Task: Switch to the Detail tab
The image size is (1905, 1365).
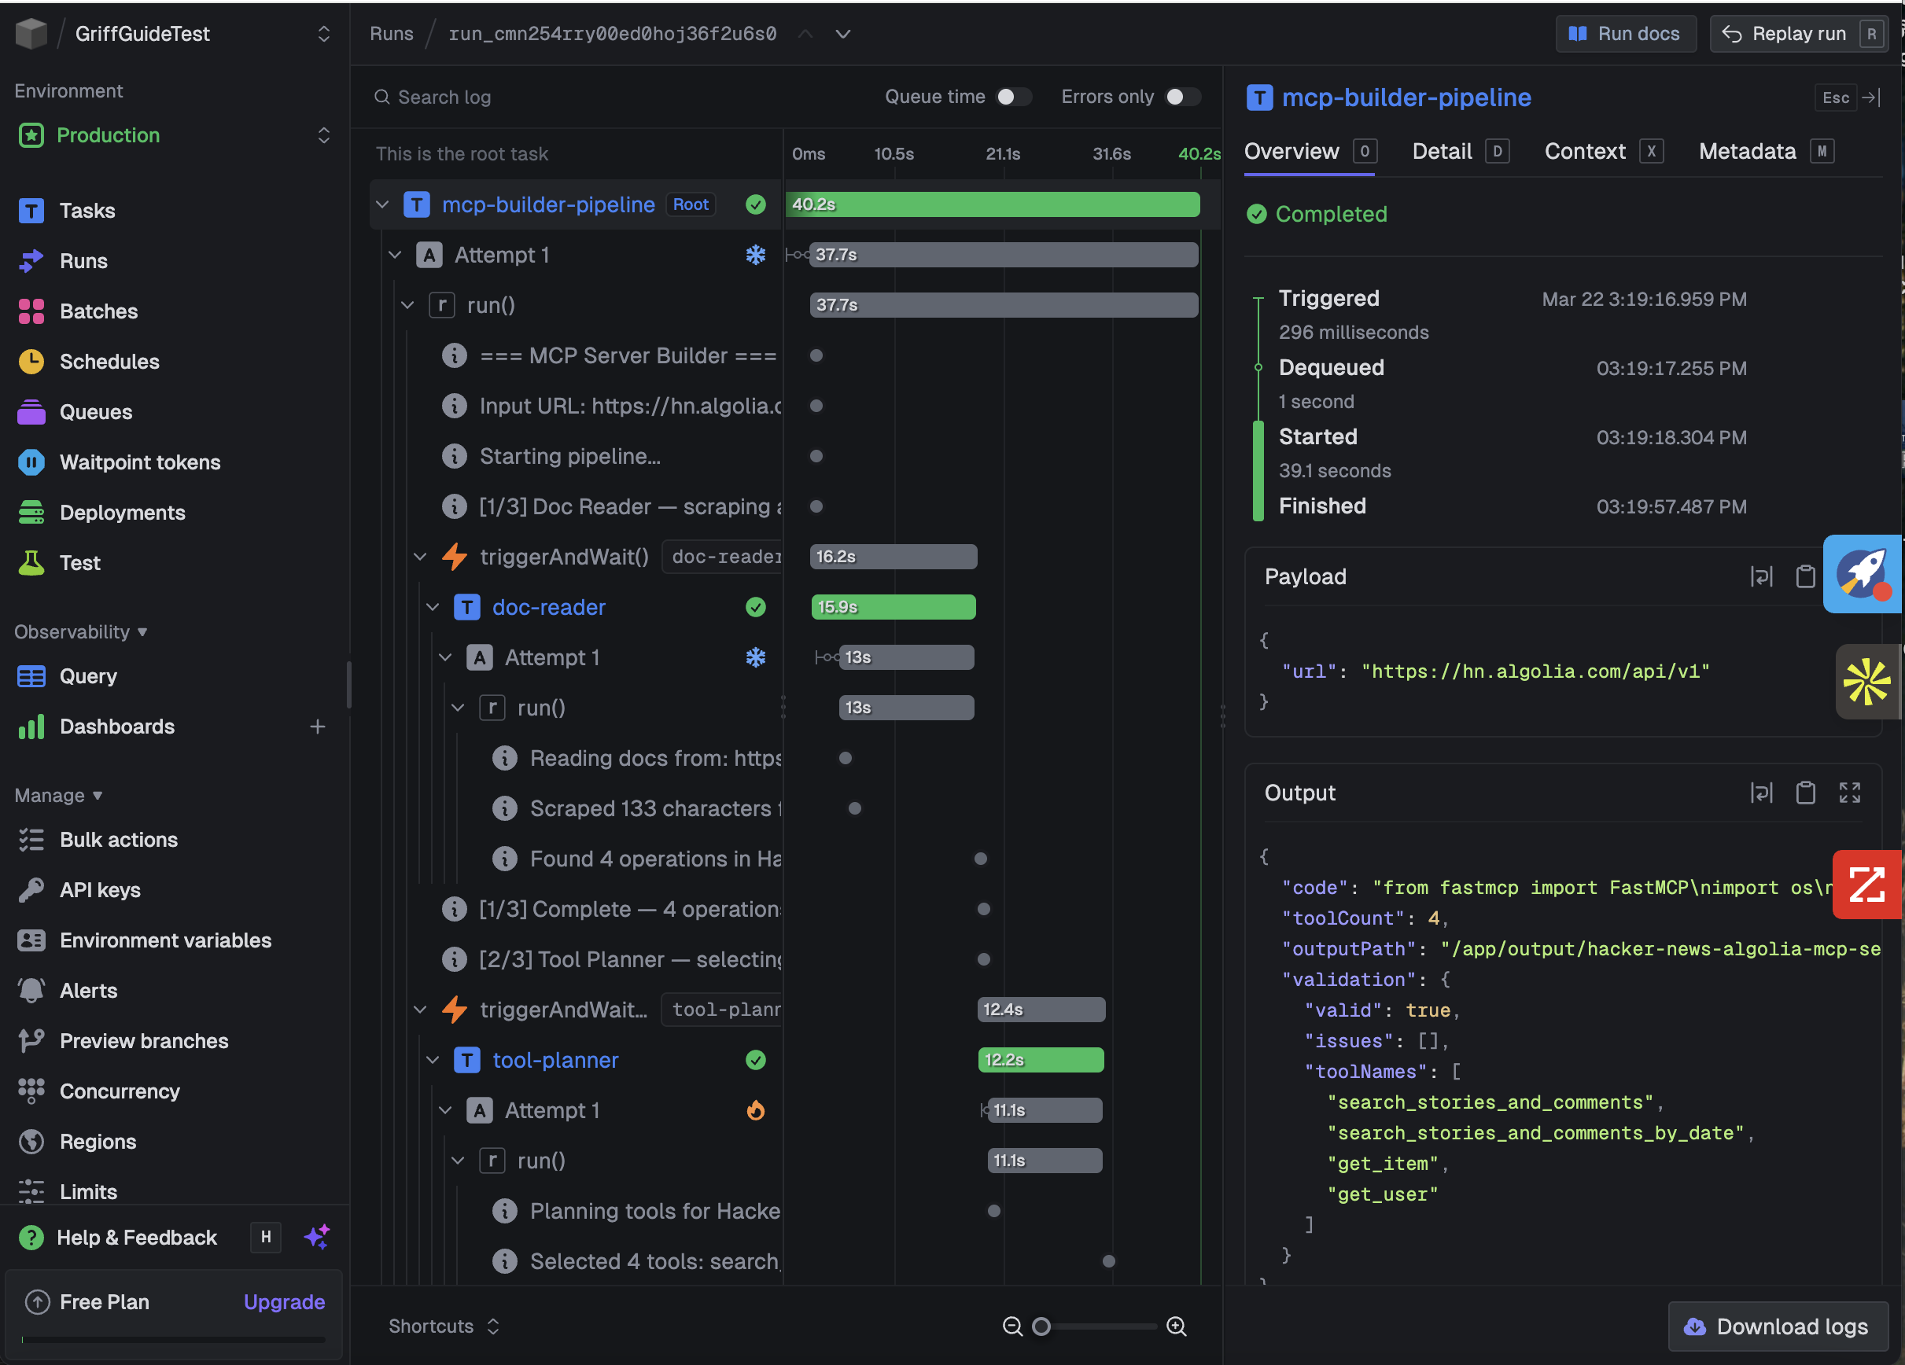Action: pos(1442,151)
